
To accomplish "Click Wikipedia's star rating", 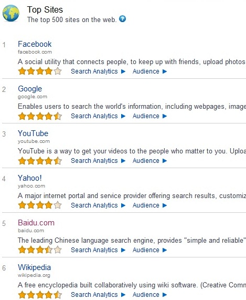I will coord(40,294).
